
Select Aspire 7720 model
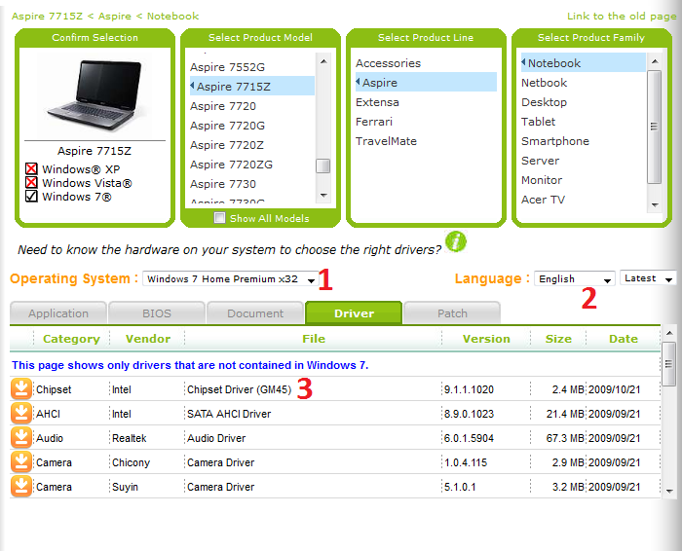(x=223, y=106)
